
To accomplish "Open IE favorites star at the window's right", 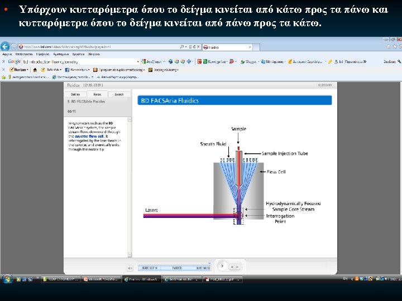I will click(395, 47).
